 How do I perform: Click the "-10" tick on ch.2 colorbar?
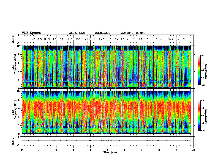pos(204,131)
